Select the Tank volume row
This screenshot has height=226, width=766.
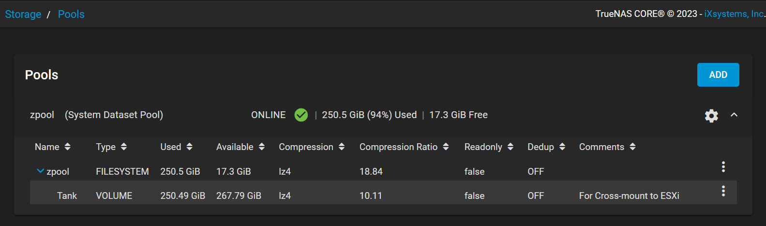383,193
